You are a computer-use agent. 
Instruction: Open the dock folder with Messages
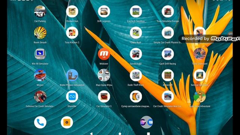[147, 122]
